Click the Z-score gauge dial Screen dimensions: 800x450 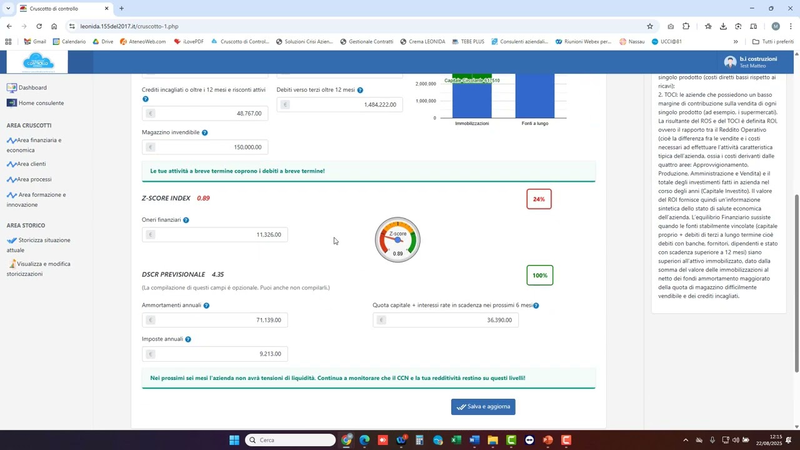[397, 240]
